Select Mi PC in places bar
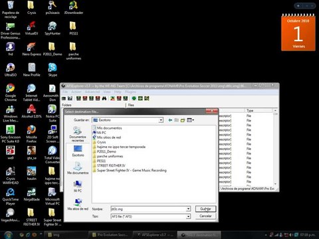Viewport: 319px width, 239px height. click(x=78, y=187)
